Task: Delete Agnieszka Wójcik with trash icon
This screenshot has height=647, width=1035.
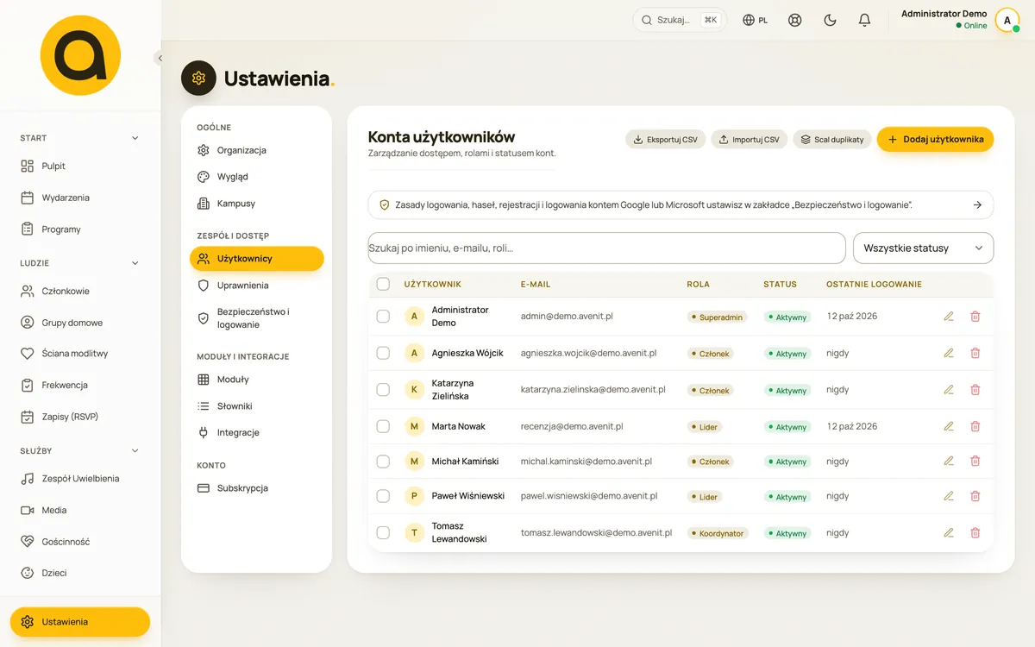Action: (x=975, y=353)
